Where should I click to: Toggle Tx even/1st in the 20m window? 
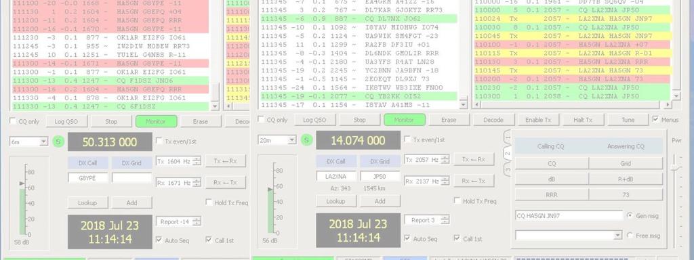407,139
